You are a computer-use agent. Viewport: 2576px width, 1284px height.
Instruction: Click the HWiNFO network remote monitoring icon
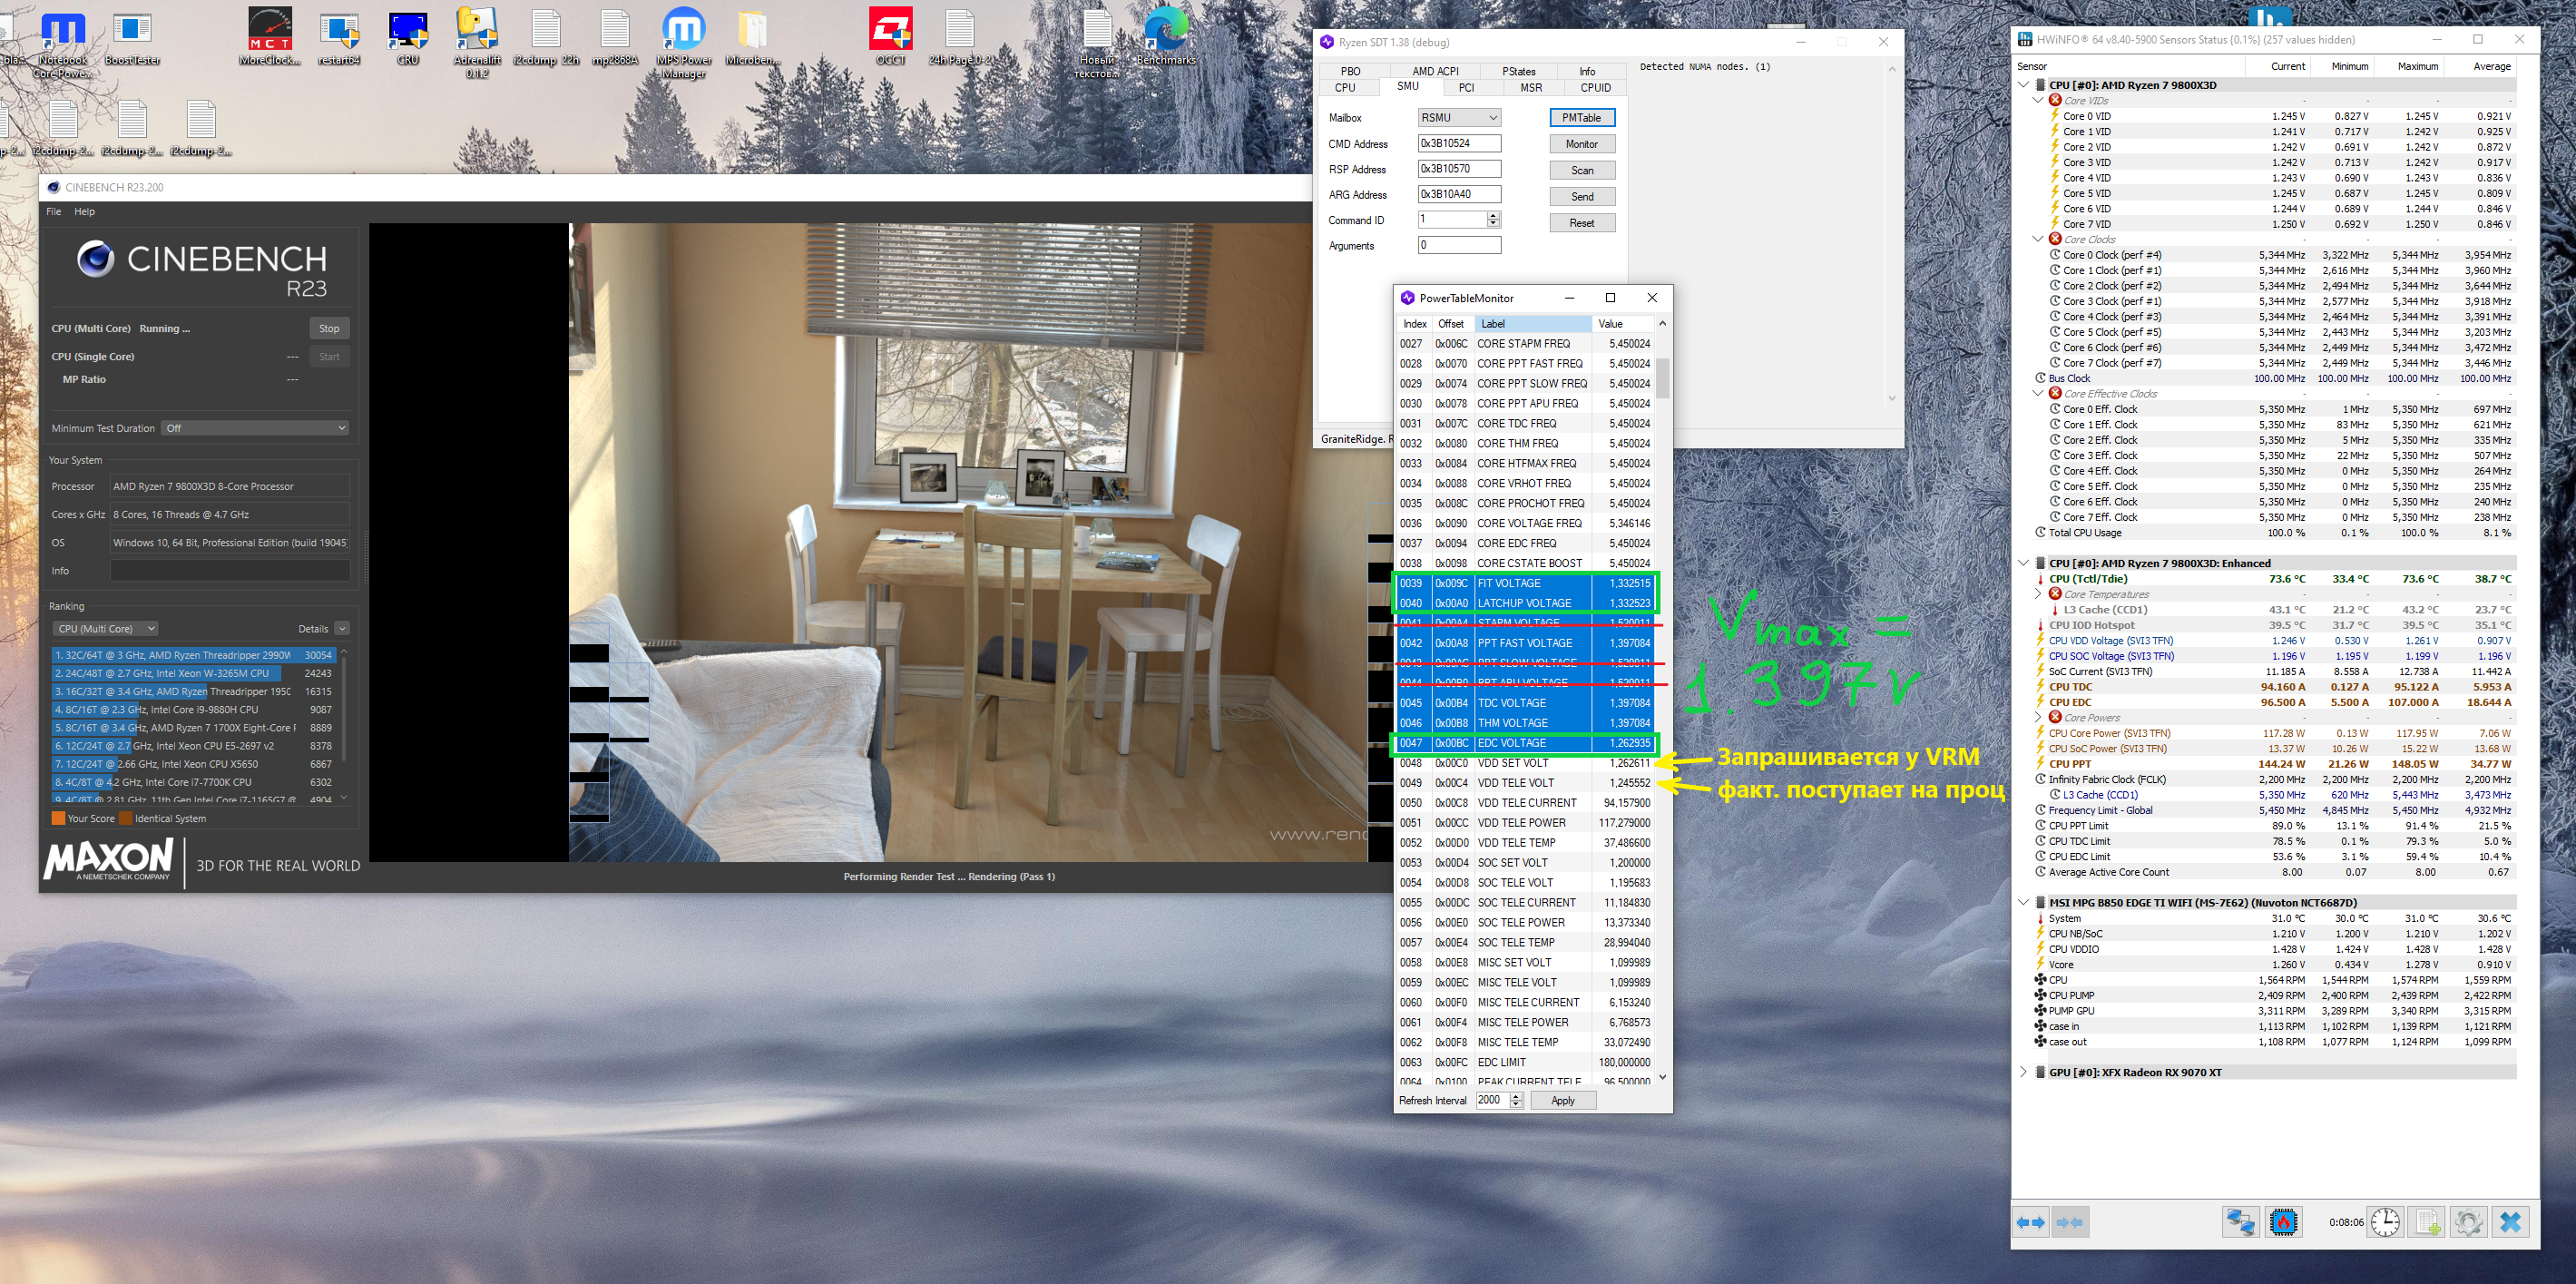(x=2240, y=1222)
